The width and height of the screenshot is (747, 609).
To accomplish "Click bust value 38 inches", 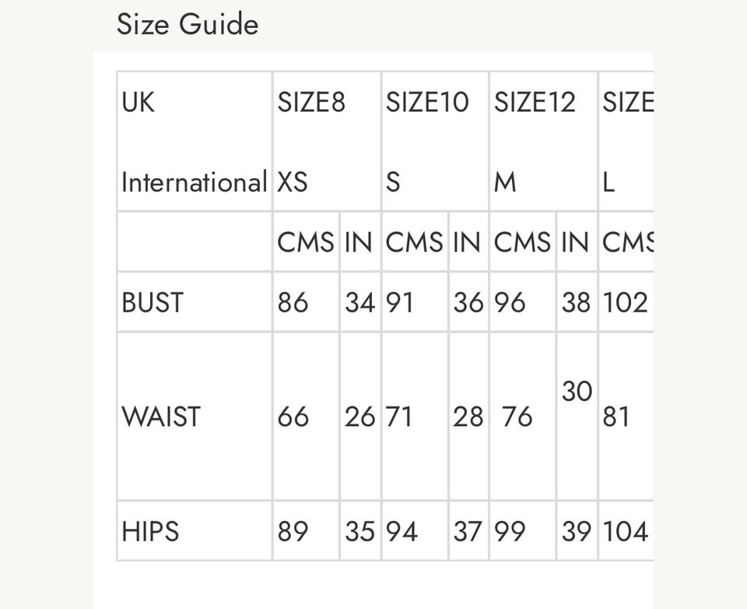I will pos(577,302).
